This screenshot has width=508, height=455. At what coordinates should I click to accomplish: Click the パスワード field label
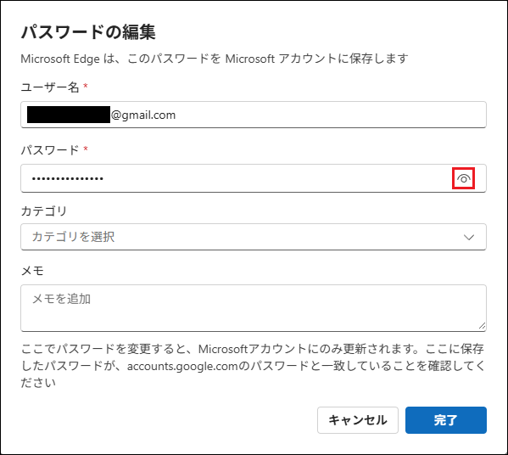point(50,150)
